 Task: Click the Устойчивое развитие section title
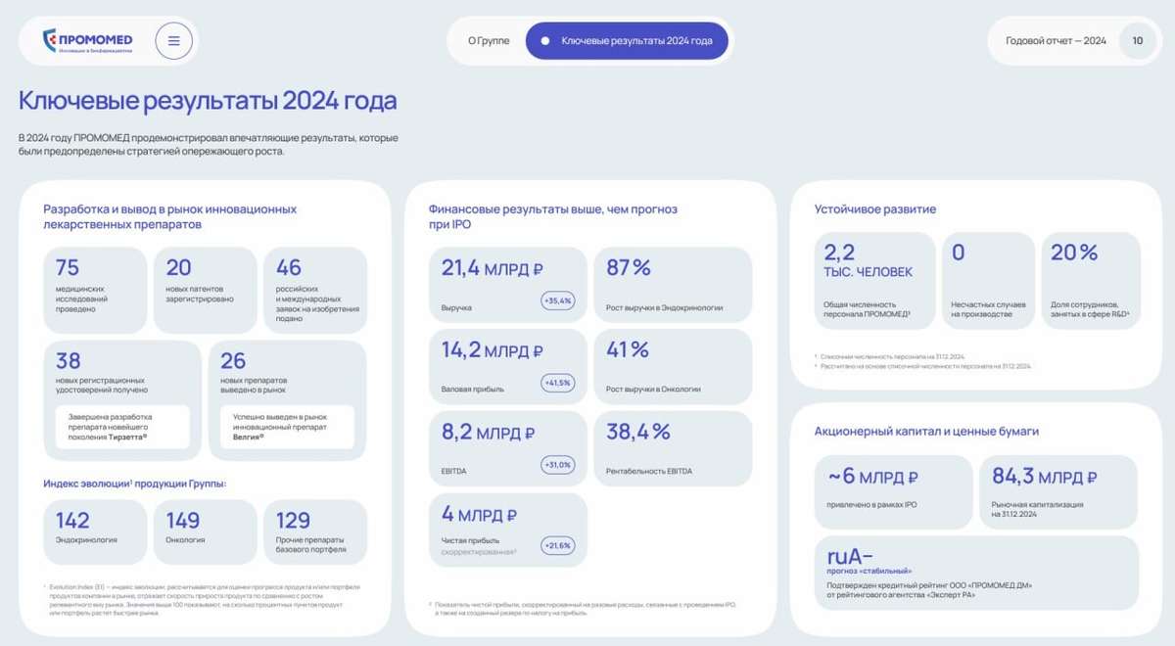coord(875,209)
